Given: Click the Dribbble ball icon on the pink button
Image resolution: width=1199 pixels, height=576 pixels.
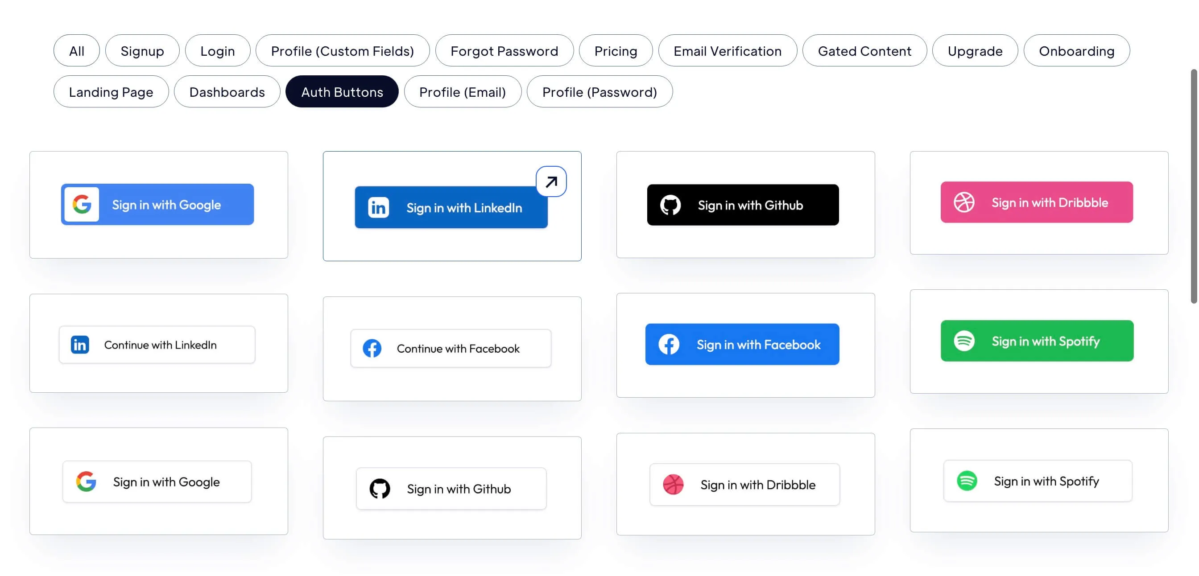Looking at the screenshot, I should (x=965, y=202).
